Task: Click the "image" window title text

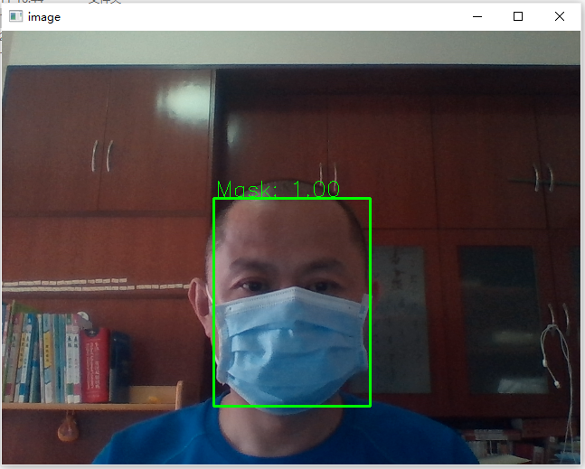Action: (44, 16)
